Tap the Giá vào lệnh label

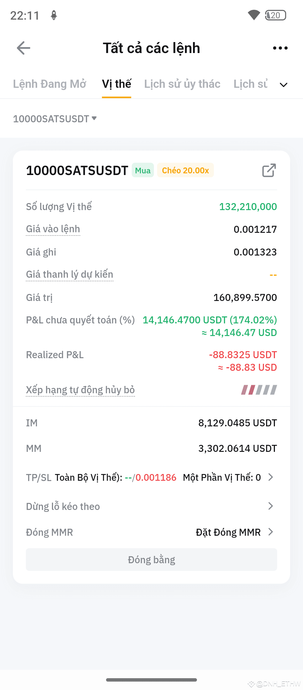pos(53,229)
